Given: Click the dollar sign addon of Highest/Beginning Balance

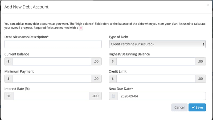Looking at the screenshot, I should point(113,61).
